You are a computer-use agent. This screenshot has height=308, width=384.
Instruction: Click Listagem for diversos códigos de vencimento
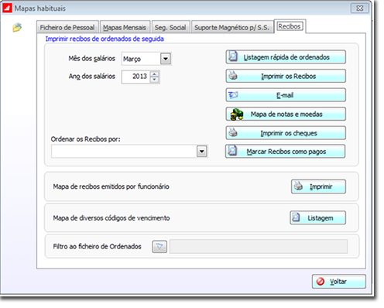click(x=317, y=217)
